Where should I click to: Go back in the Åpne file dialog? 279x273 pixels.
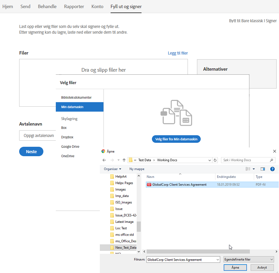pyautogui.click(x=104, y=160)
